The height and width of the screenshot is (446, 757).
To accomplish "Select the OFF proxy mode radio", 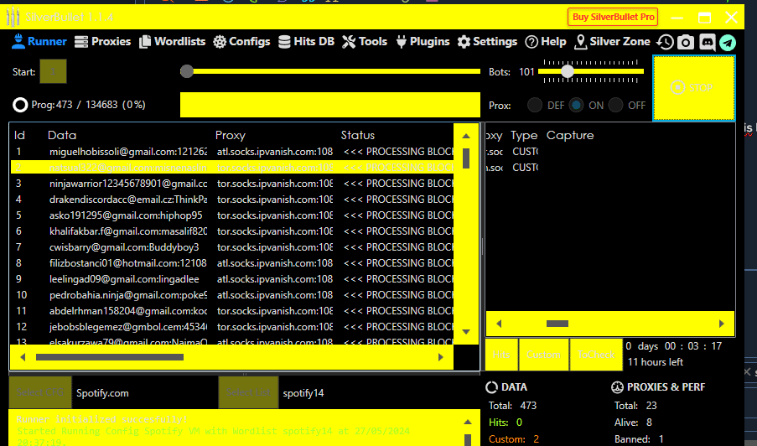I will 616,106.
